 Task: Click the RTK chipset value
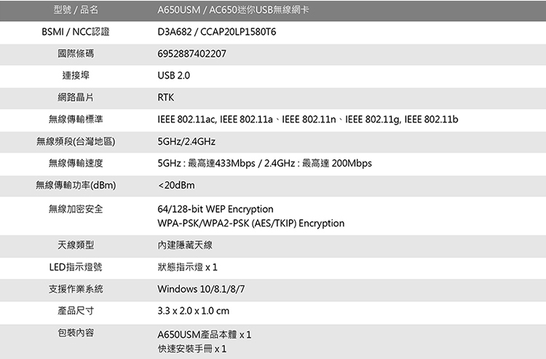pos(166,98)
